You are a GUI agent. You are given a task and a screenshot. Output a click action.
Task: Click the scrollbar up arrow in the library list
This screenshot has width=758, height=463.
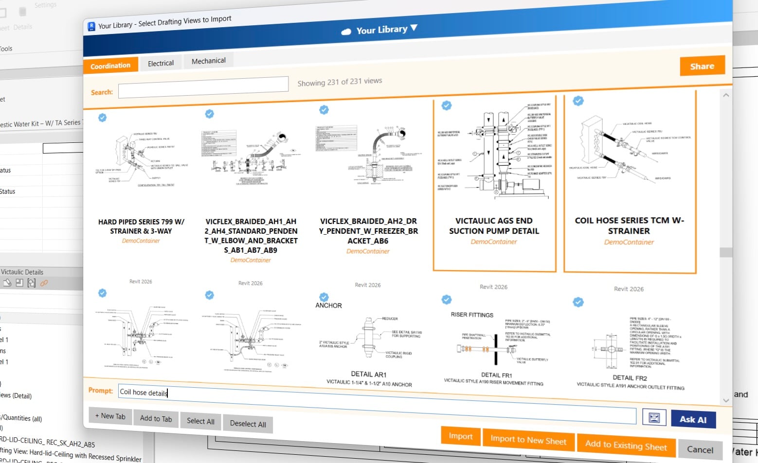(x=726, y=95)
